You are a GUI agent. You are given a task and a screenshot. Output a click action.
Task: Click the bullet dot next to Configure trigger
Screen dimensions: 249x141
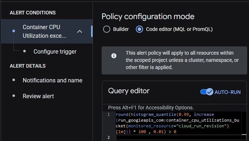25,51
